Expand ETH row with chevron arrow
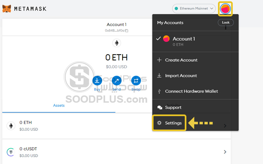Screen dimensions: 263x164 [225, 126]
